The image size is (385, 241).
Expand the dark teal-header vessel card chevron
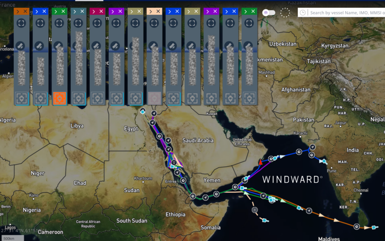(75, 11)
